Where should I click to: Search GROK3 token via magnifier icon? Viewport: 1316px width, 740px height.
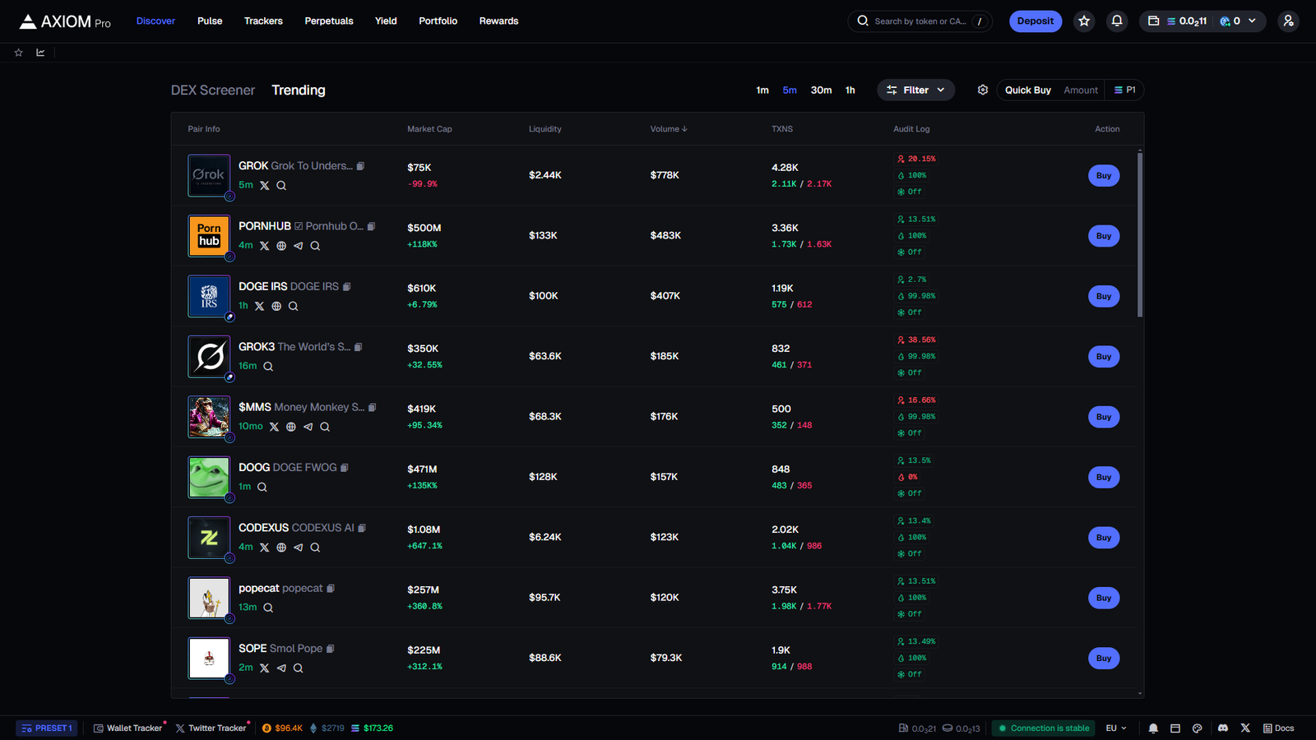[x=268, y=367]
